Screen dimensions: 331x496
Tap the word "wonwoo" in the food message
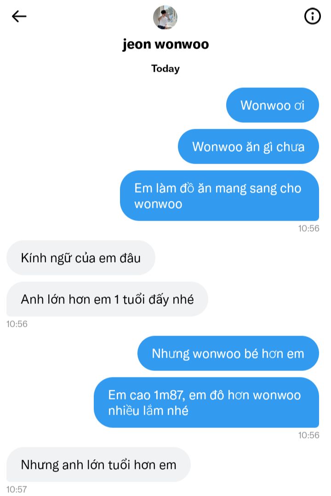(158, 205)
